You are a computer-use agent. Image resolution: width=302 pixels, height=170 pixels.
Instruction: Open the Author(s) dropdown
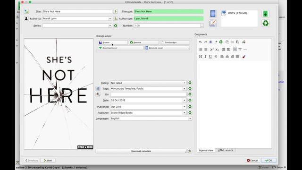pos(110,18)
